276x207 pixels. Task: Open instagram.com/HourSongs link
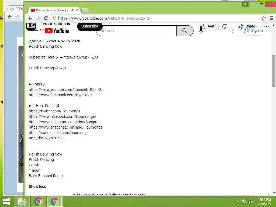click(x=63, y=122)
